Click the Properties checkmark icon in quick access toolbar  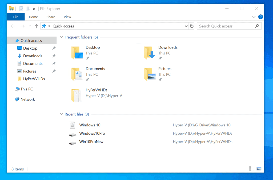point(21,9)
